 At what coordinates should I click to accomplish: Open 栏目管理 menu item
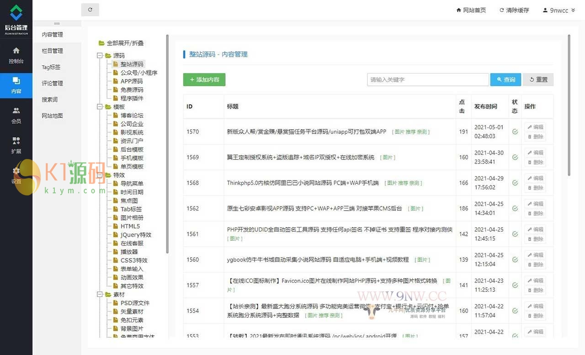pyautogui.click(x=52, y=51)
